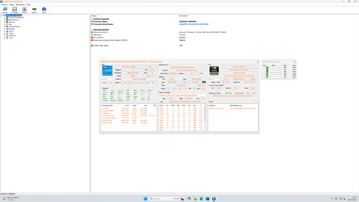Click the Core 5 clock bar in Active Clock
Image resolution: width=359 pixels, height=202 pixels.
click(x=273, y=77)
